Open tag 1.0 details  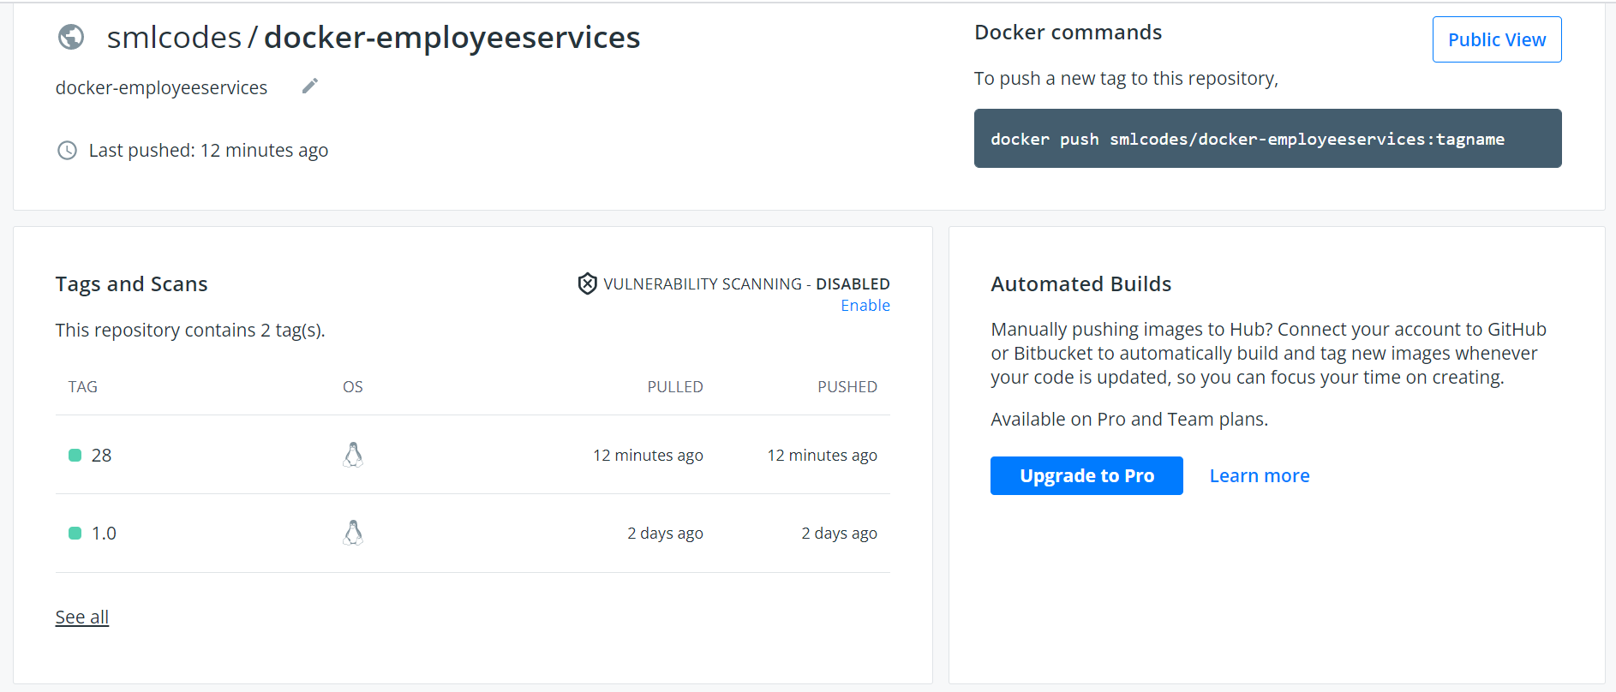tap(104, 534)
